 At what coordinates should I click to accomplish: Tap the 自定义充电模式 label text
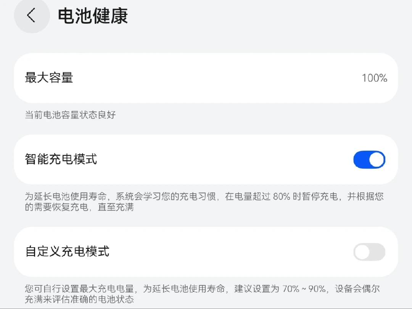click(x=67, y=252)
